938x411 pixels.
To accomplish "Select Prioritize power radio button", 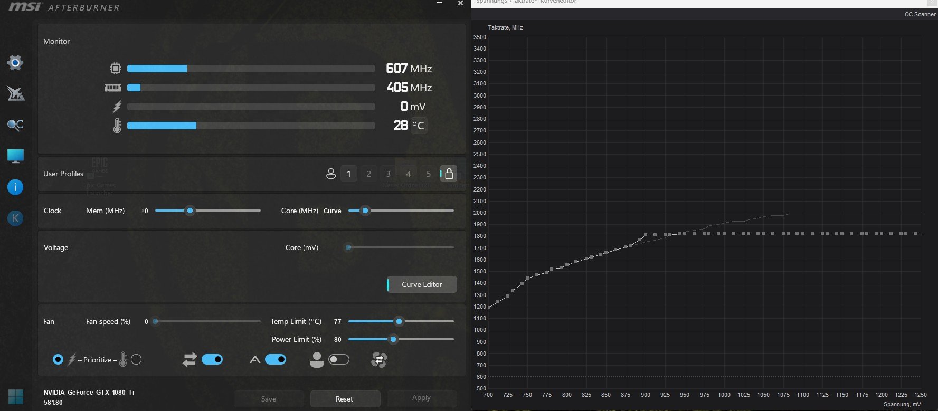I will pyautogui.click(x=58, y=359).
